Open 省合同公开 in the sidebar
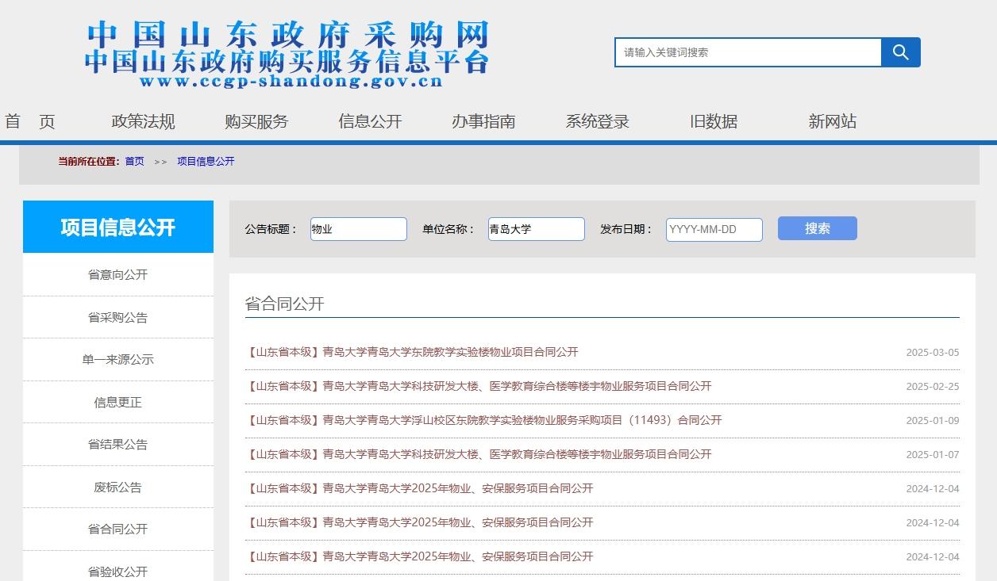Screen dimensions: 997x581 tap(117, 529)
